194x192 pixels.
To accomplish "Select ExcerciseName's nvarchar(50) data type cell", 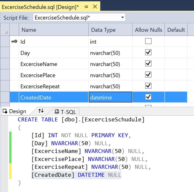I will pyautogui.click(x=110, y=63).
